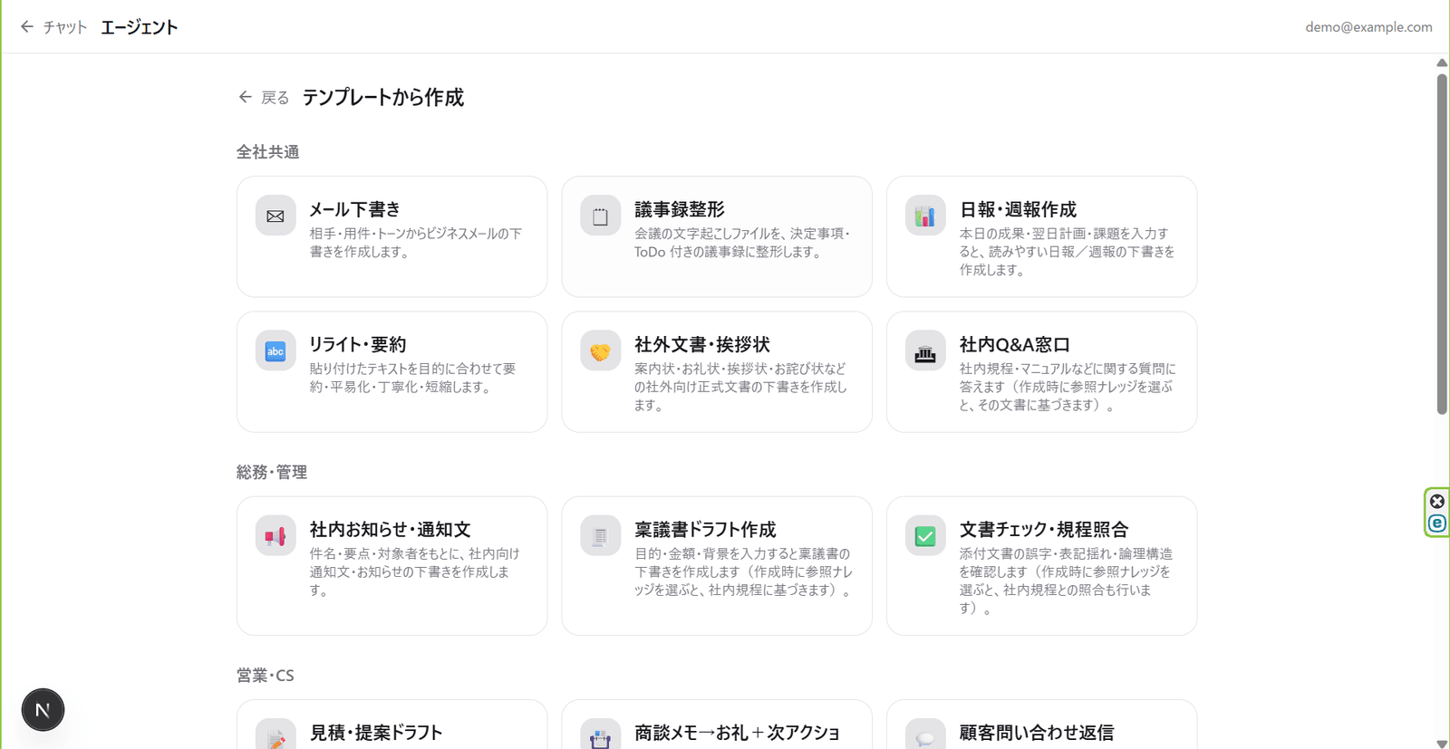This screenshot has height=749, width=1450.
Task: Click description text starting 貼り付けたテキストを
Action: point(413,378)
